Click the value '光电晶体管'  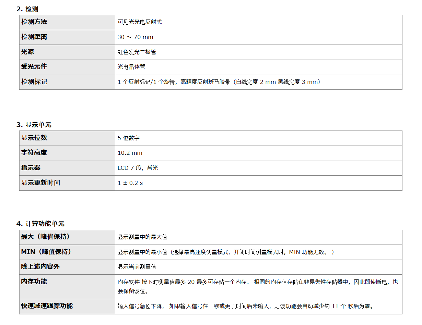pyautogui.click(x=131, y=67)
